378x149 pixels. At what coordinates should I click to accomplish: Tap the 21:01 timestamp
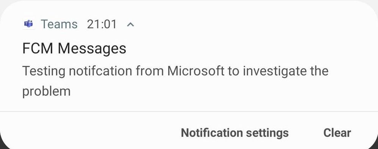tap(102, 24)
